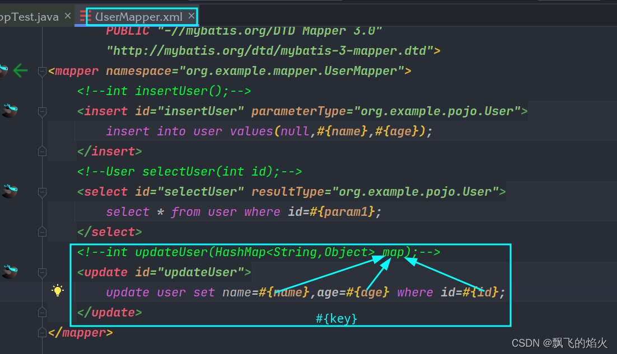Collapse the update id="updateUser" fold marker

click(42, 272)
